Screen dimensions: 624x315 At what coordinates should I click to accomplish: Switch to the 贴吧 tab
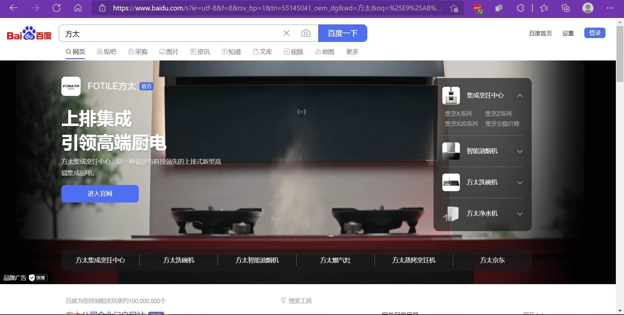click(107, 52)
